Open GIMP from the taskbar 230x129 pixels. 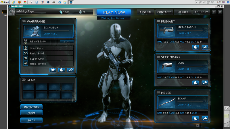(54, 2)
